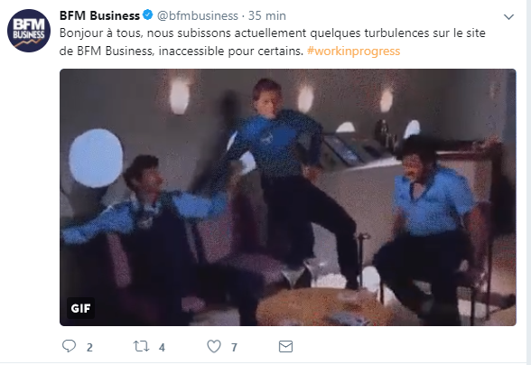Screen dimensions: 531x365
Task: Expand the tweet options chevron menu
Action: point(508,16)
